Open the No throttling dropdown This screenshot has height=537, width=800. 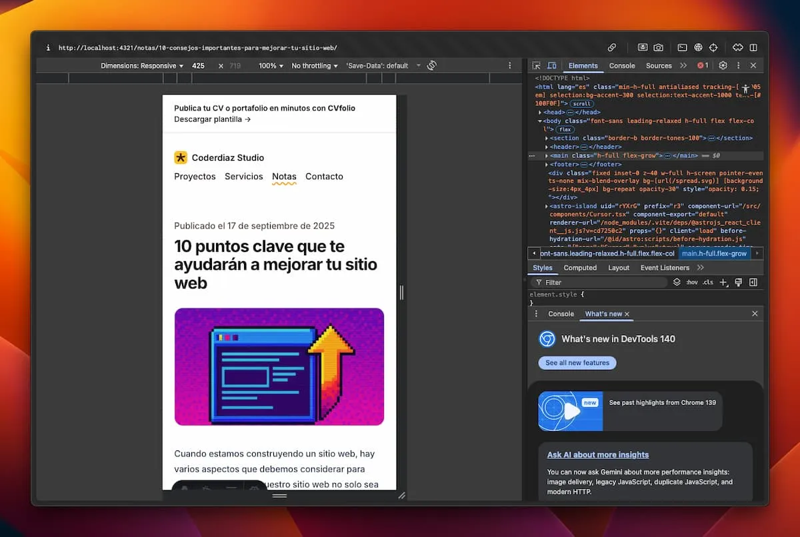pos(314,65)
